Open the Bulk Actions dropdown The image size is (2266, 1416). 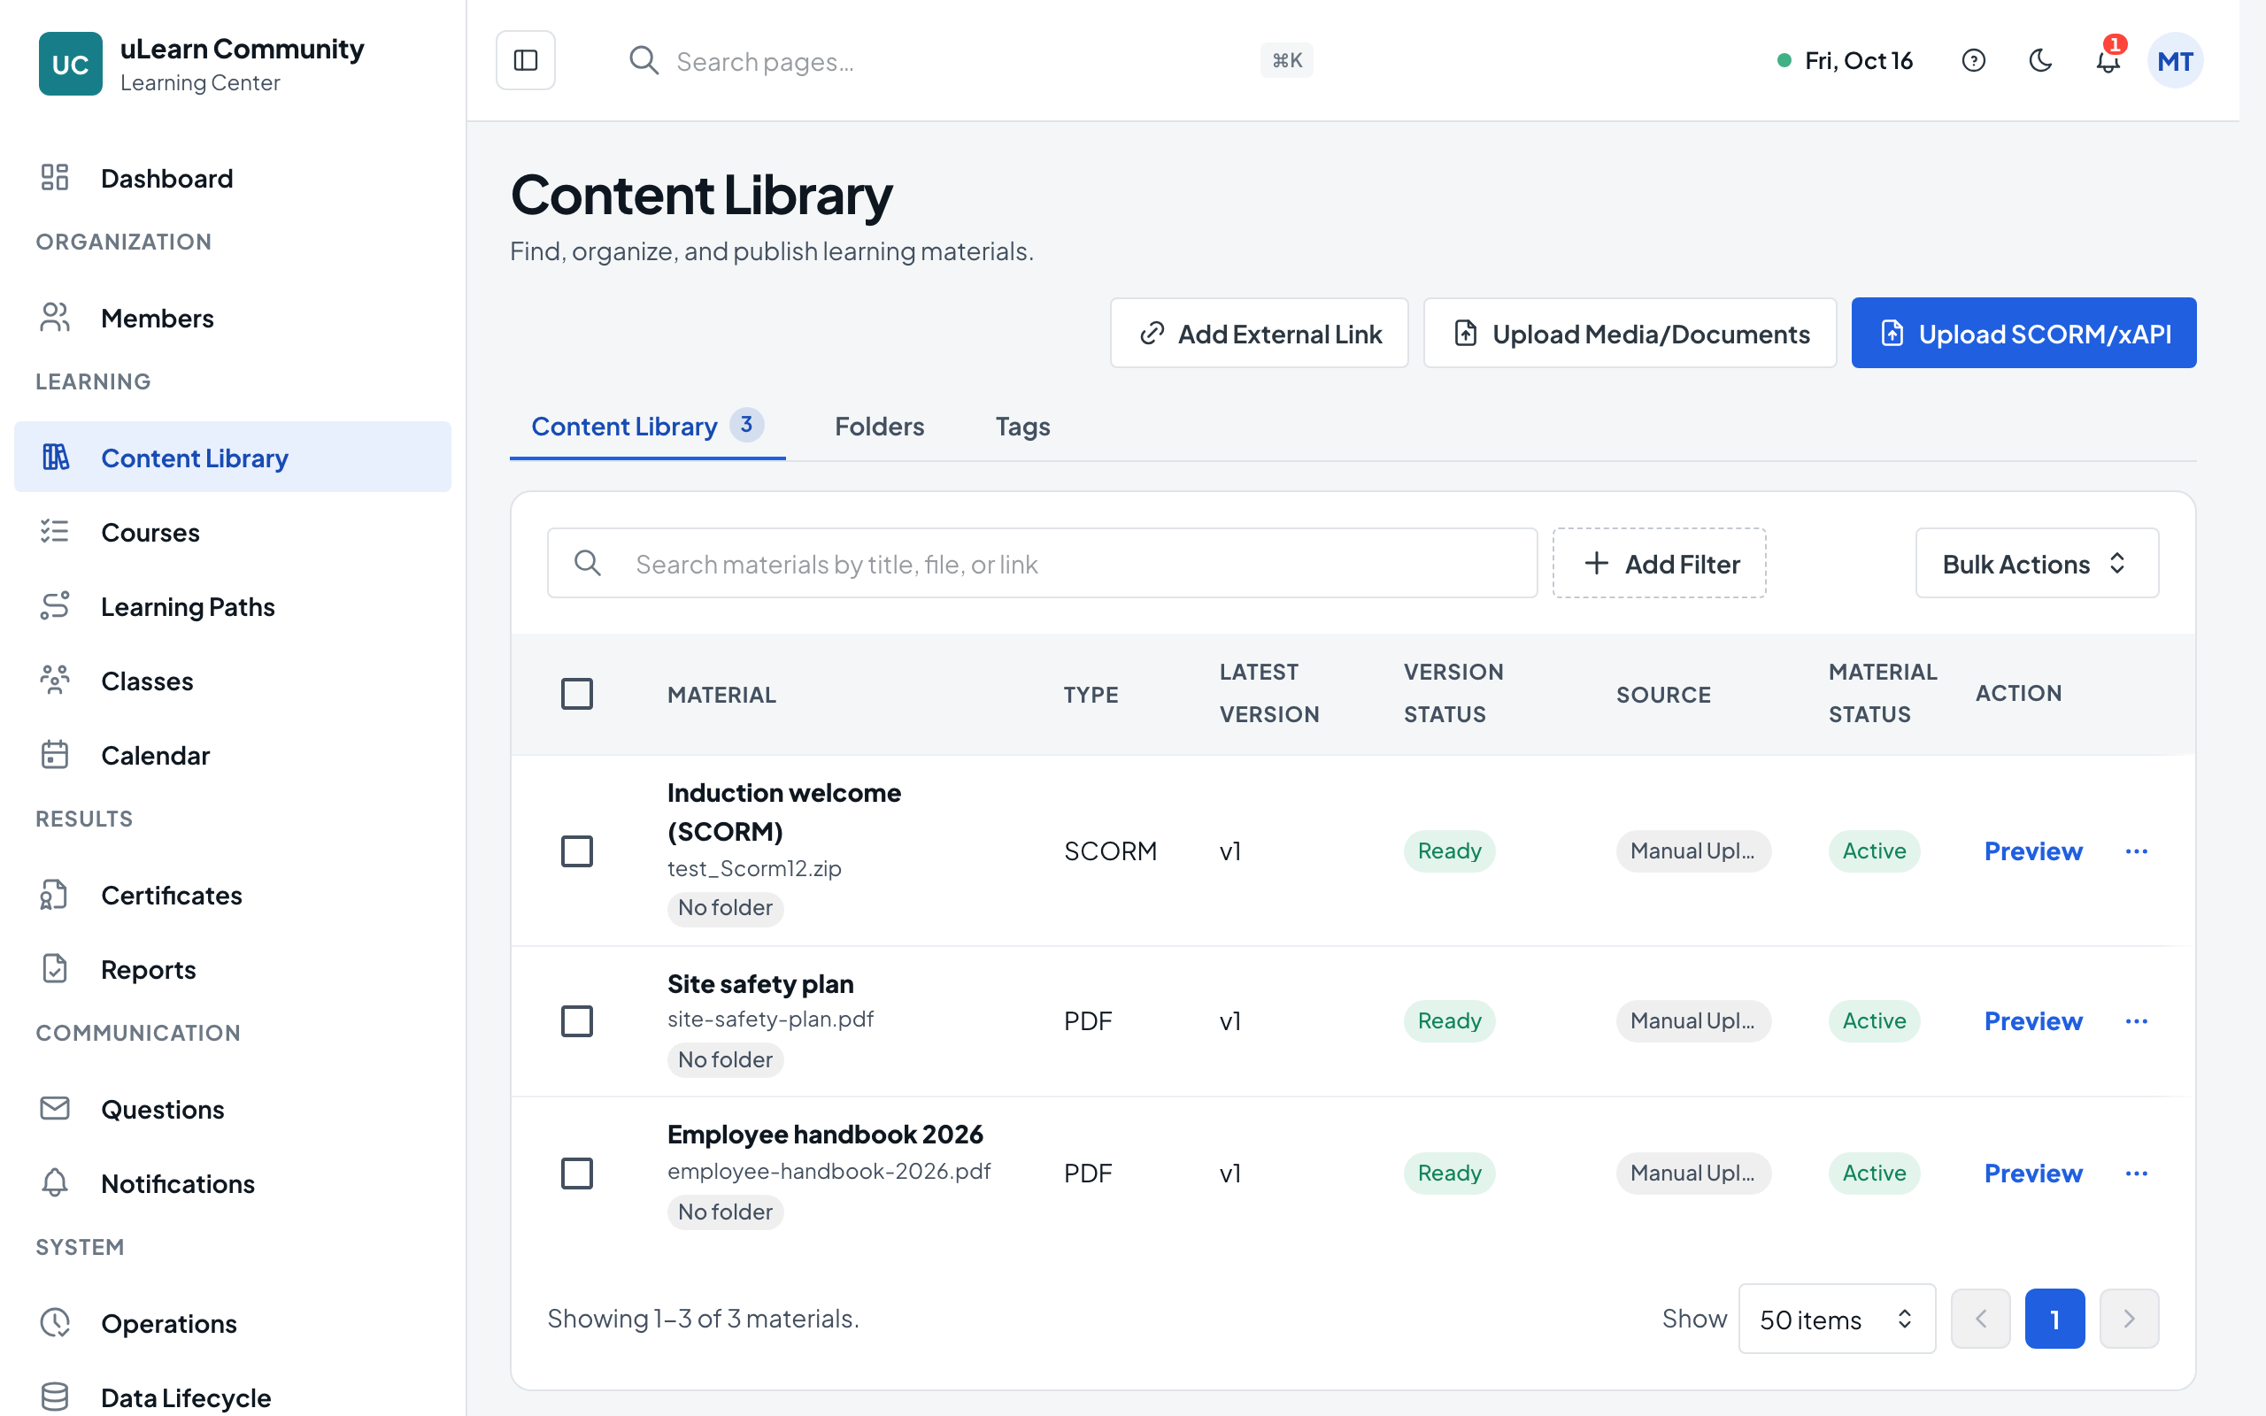(x=2037, y=564)
